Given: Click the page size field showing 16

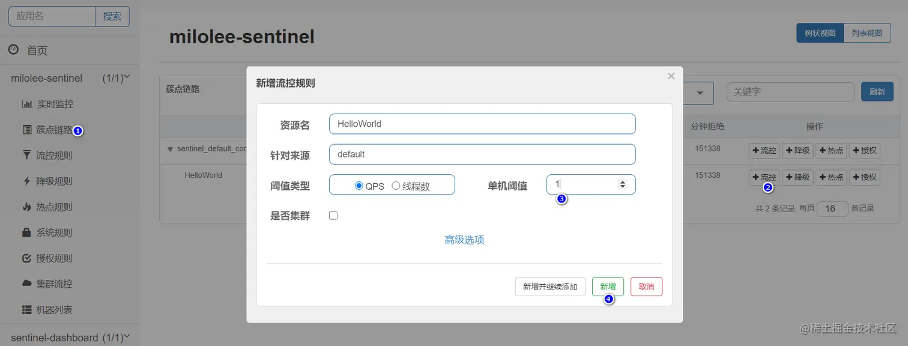Looking at the screenshot, I should point(832,208).
